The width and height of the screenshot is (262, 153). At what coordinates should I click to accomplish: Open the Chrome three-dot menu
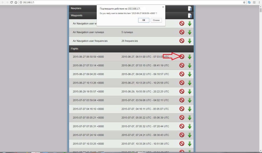(x=259, y=2)
